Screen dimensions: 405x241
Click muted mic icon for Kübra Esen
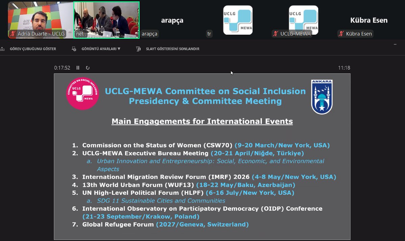(x=342, y=34)
